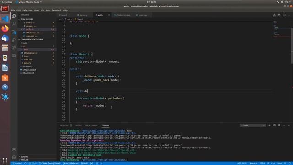Viewport: 293px width, 165px height.
Task: Open the Selection menu
Action: (27, 10)
